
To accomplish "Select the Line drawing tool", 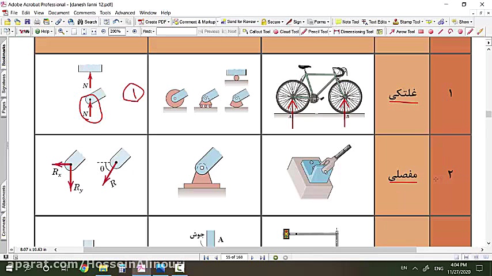I will tap(441, 32).
